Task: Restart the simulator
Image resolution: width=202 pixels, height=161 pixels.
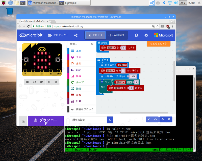Action: click(35, 82)
